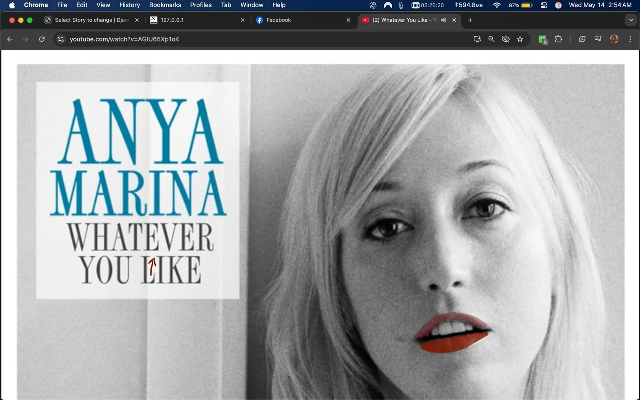The height and width of the screenshot is (400, 640).
Task: Open the Chrome three-dot menu
Action: tap(630, 39)
